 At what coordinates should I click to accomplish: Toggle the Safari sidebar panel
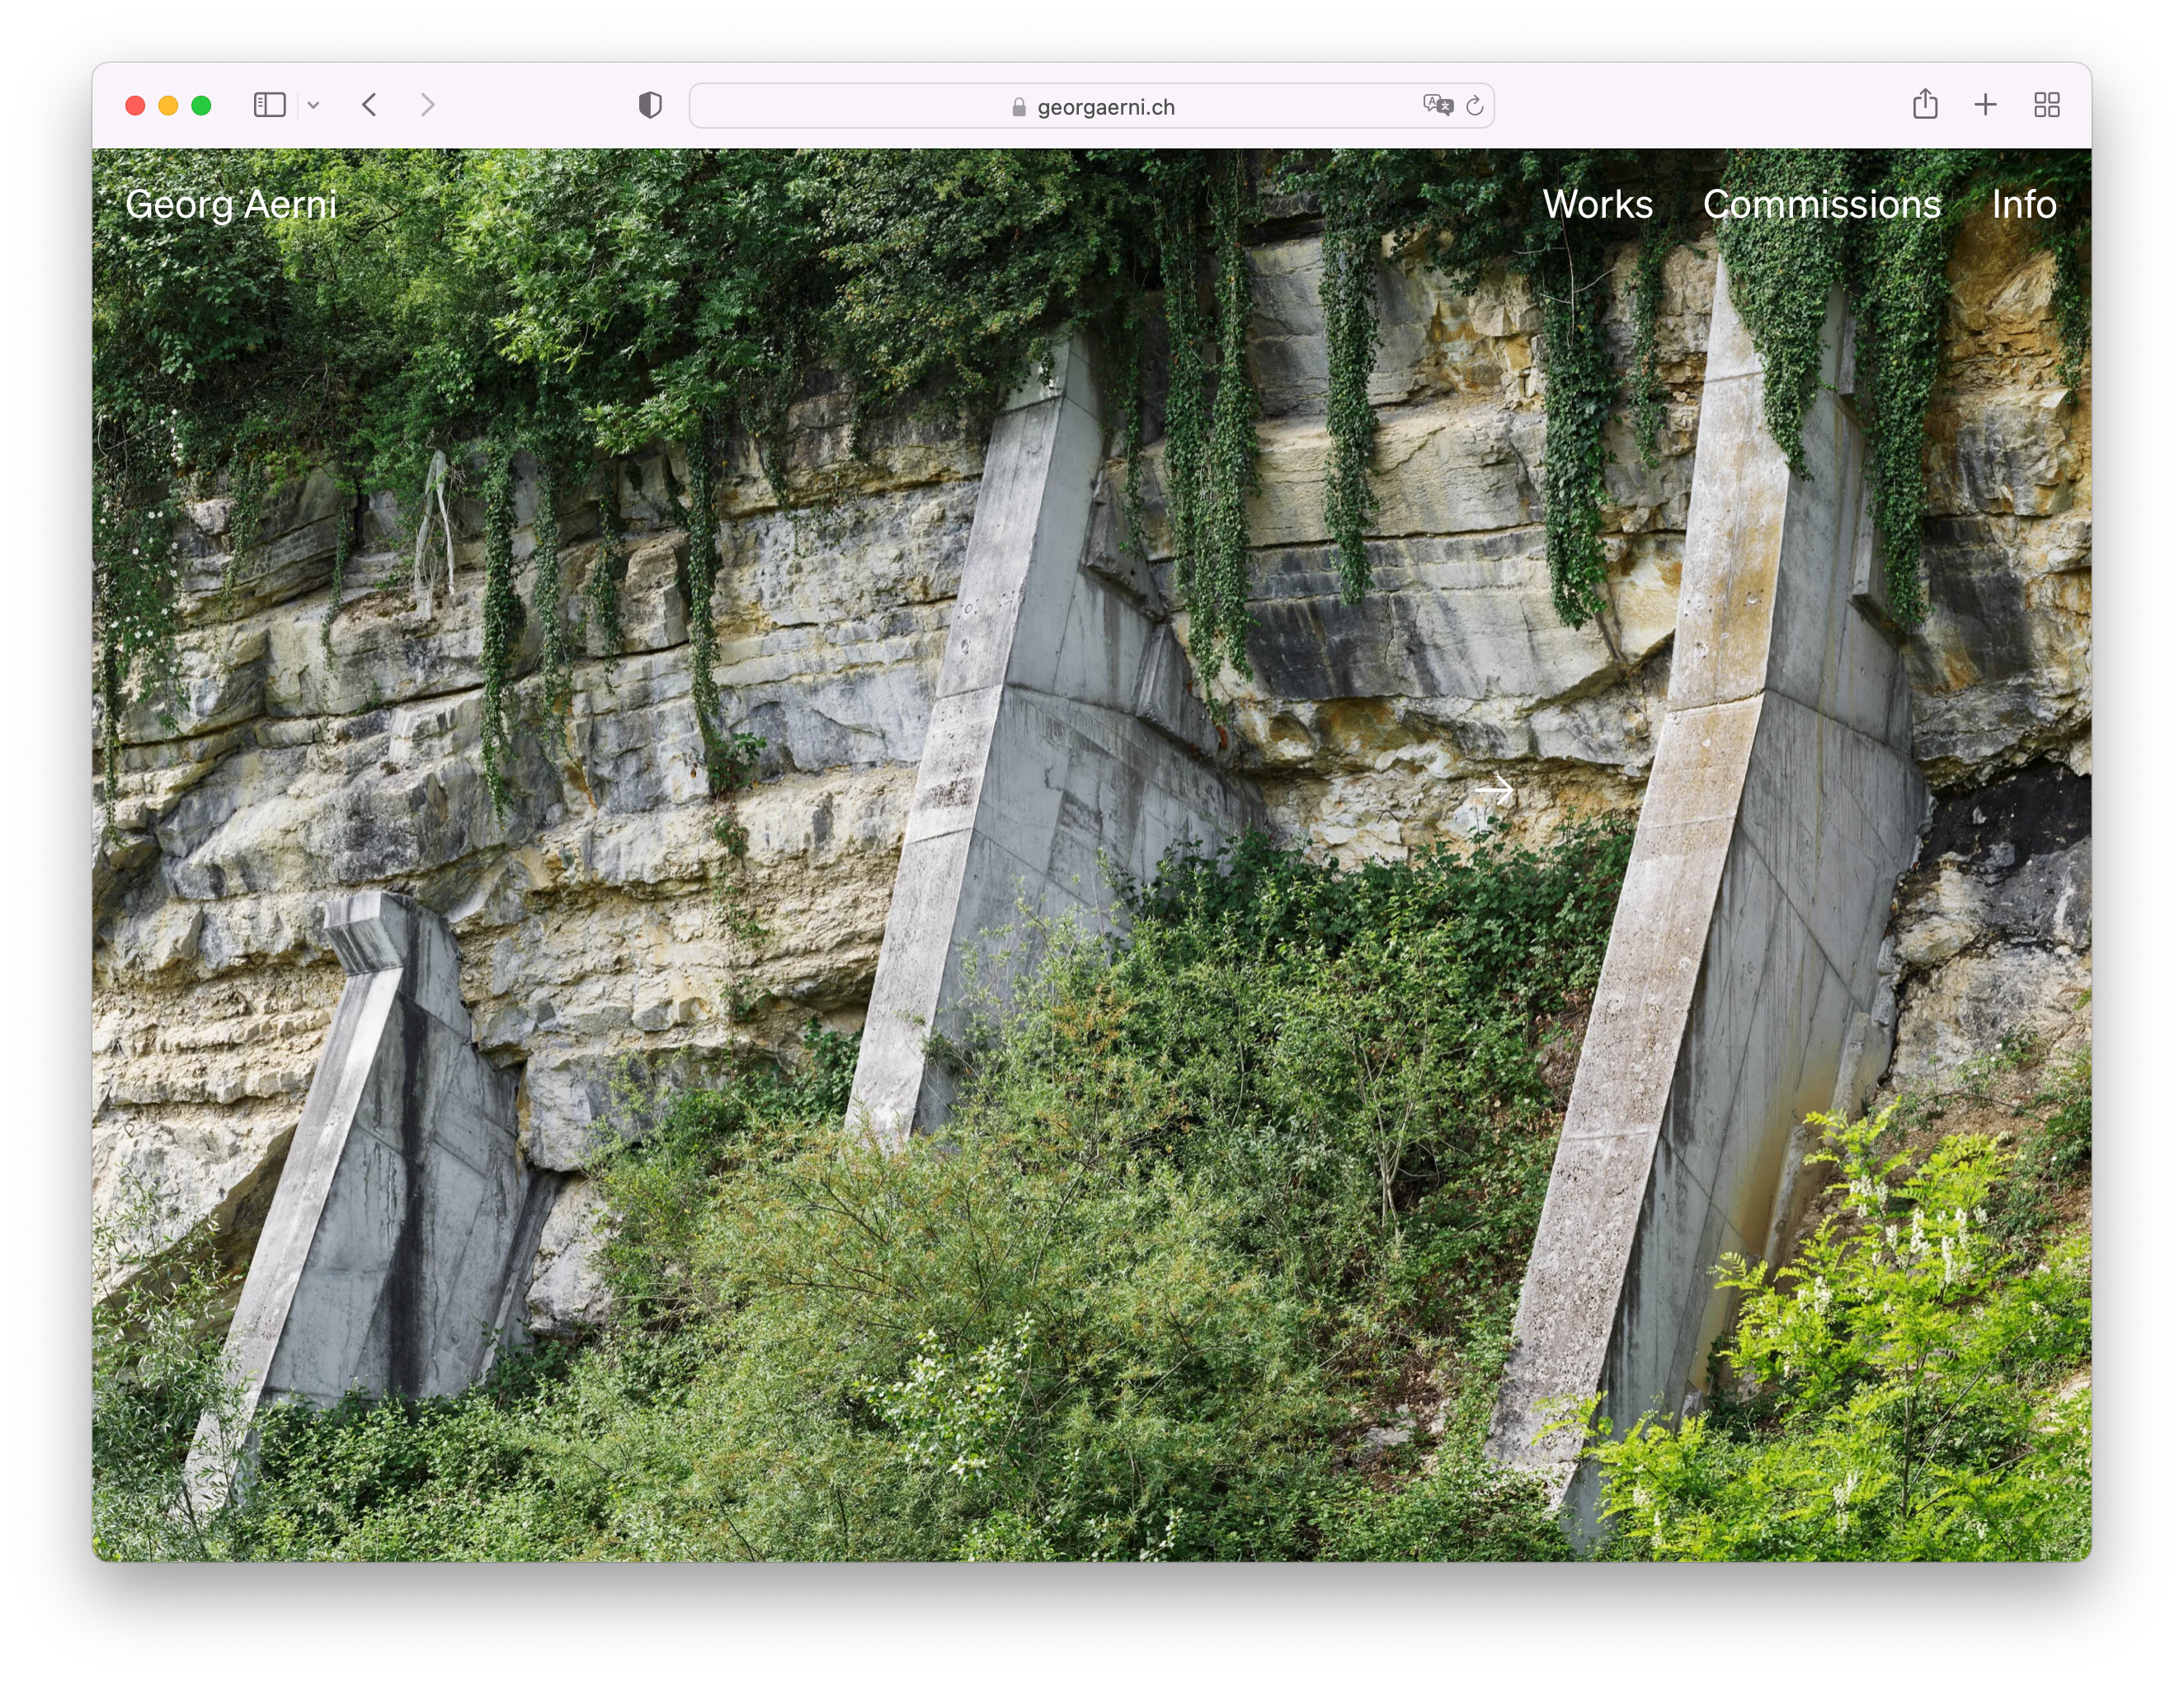pos(269,105)
